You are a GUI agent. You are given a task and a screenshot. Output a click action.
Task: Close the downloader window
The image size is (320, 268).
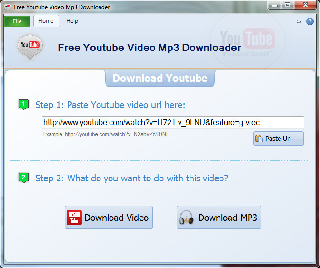point(305,5)
